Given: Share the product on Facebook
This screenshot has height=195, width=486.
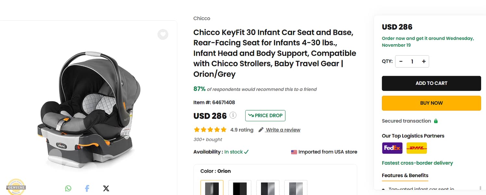Looking at the screenshot, I should 87,188.
